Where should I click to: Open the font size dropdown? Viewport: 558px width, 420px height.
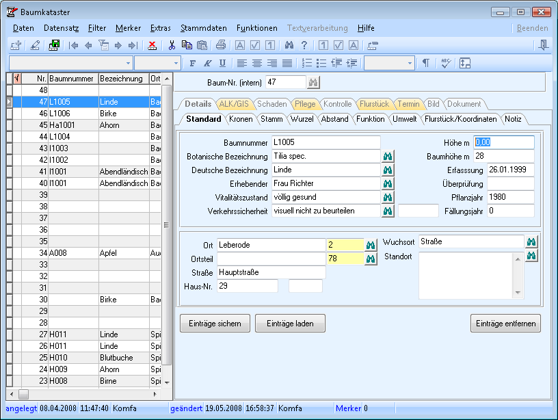pyautogui.click(x=176, y=64)
